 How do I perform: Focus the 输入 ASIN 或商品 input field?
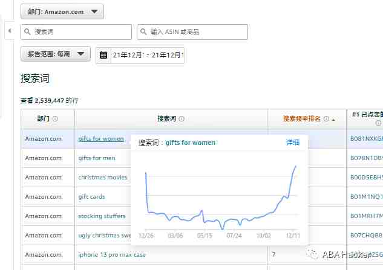tap(192, 31)
